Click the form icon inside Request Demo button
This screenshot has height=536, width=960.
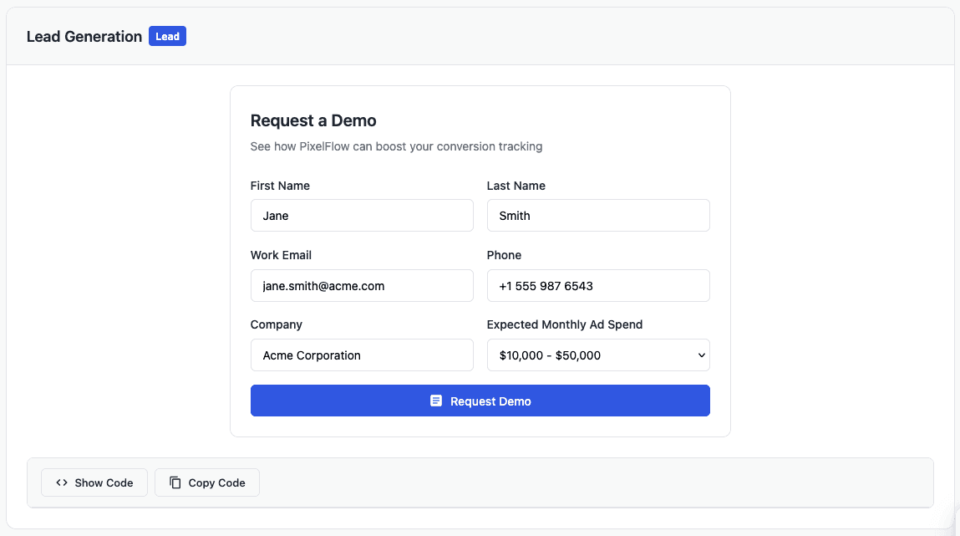[x=435, y=401]
